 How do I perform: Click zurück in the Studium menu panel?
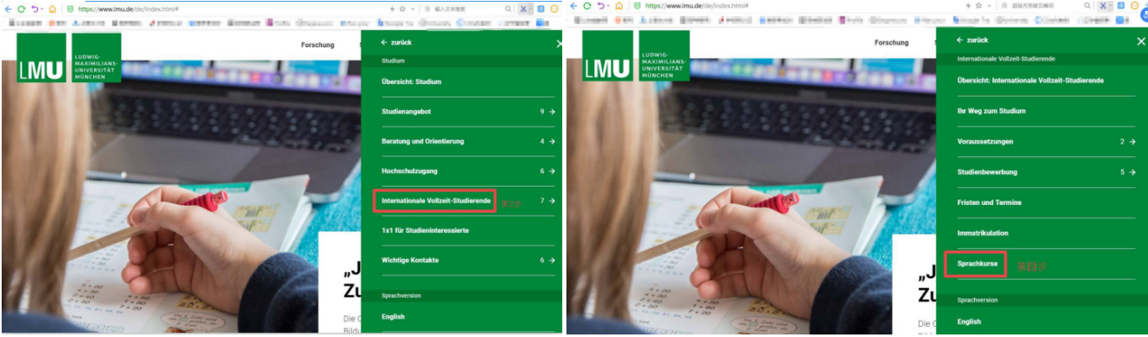pos(396,42)
